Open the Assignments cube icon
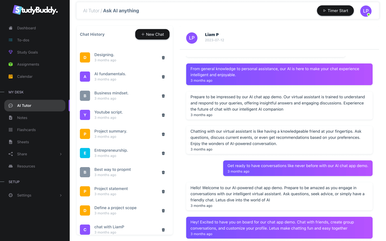The image size is (386, 241). tap(11, 64)
